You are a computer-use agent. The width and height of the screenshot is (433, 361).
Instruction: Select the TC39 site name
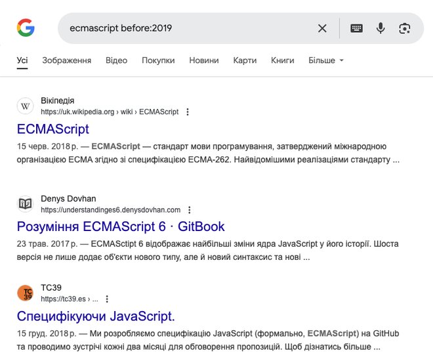pyautogui.click(x=51, y=287)
